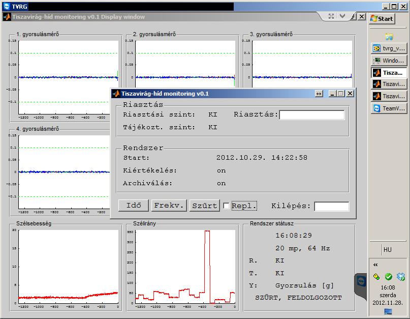Click the taskbar clock 16:08
The image size is (410, 319).
(388, 287)
